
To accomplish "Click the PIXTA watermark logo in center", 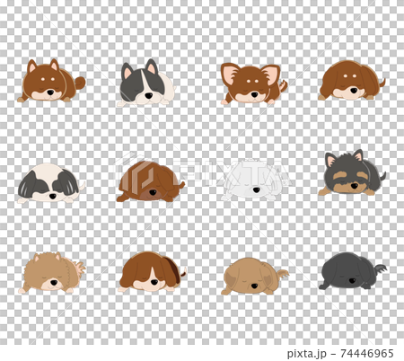I will coord(202,172).
